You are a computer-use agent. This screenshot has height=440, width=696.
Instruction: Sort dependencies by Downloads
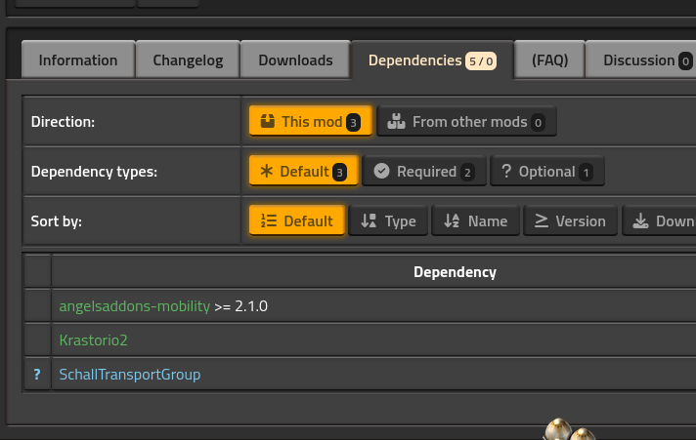click(x=659, y=220)
